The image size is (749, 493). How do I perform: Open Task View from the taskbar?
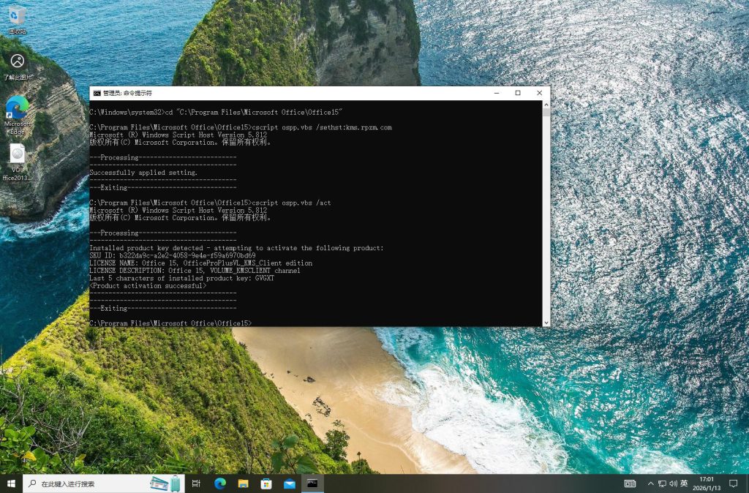(x=196, y=483)
